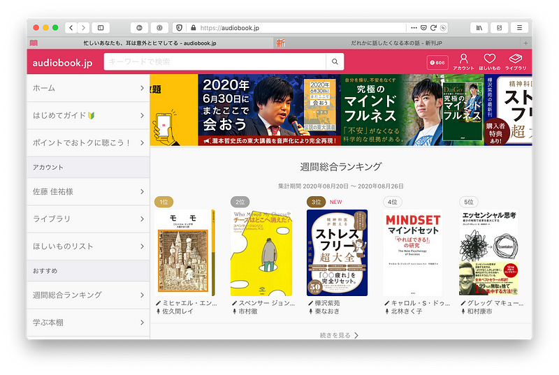Open the モモ book cover ranked 1位
559x375 pixels.
185,253
